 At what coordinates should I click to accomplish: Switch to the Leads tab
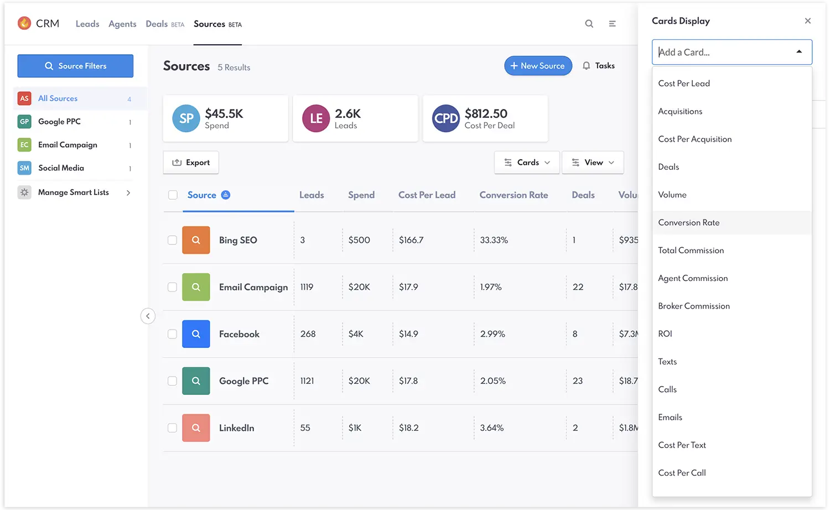(x=87, y=24)
